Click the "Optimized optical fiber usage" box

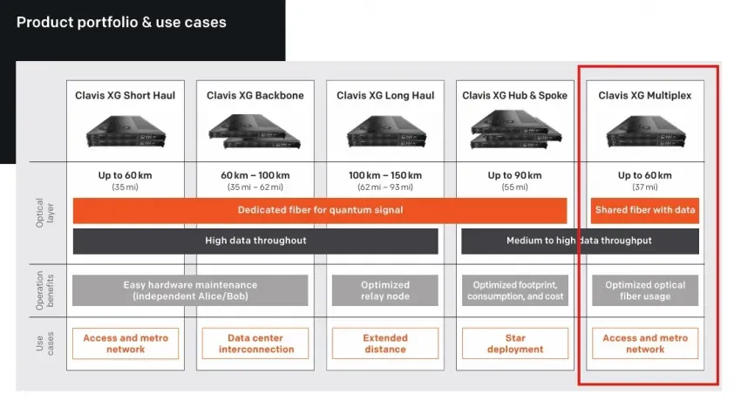645,290
